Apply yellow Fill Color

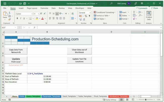tap(37, 18)
